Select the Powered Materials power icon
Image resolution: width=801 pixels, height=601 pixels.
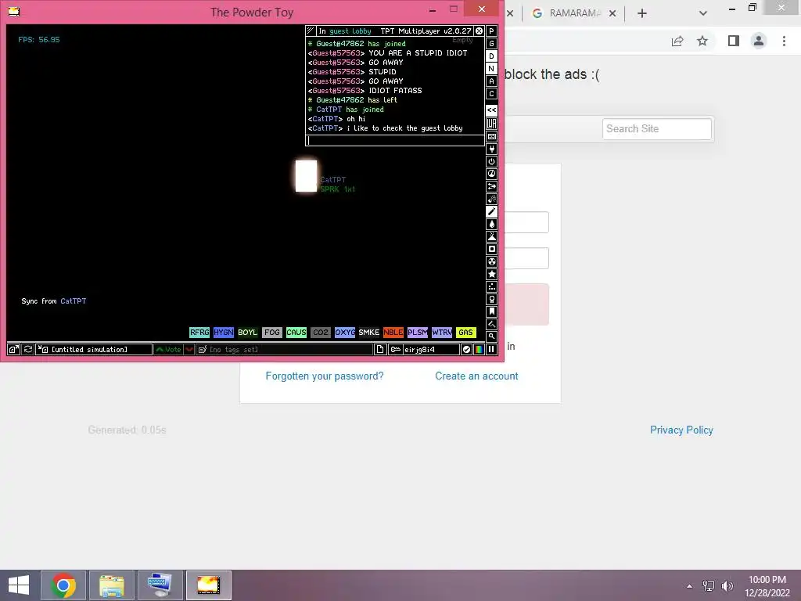491,161
